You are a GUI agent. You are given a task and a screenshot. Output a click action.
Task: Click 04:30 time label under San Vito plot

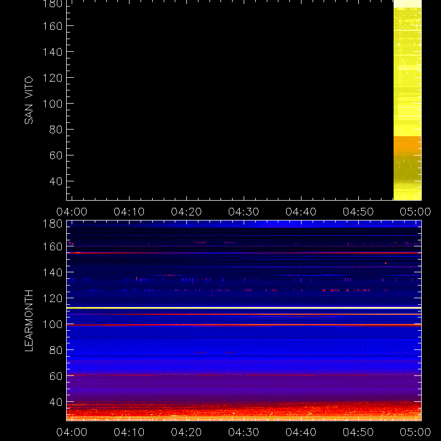click(x=244, y=212)
